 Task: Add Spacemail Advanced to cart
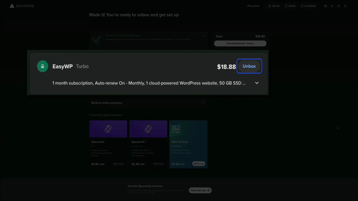[158, 164]
